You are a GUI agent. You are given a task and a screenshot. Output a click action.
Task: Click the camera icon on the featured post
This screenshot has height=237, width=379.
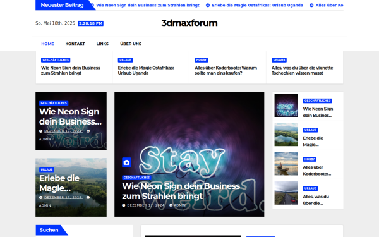(126, 162)
